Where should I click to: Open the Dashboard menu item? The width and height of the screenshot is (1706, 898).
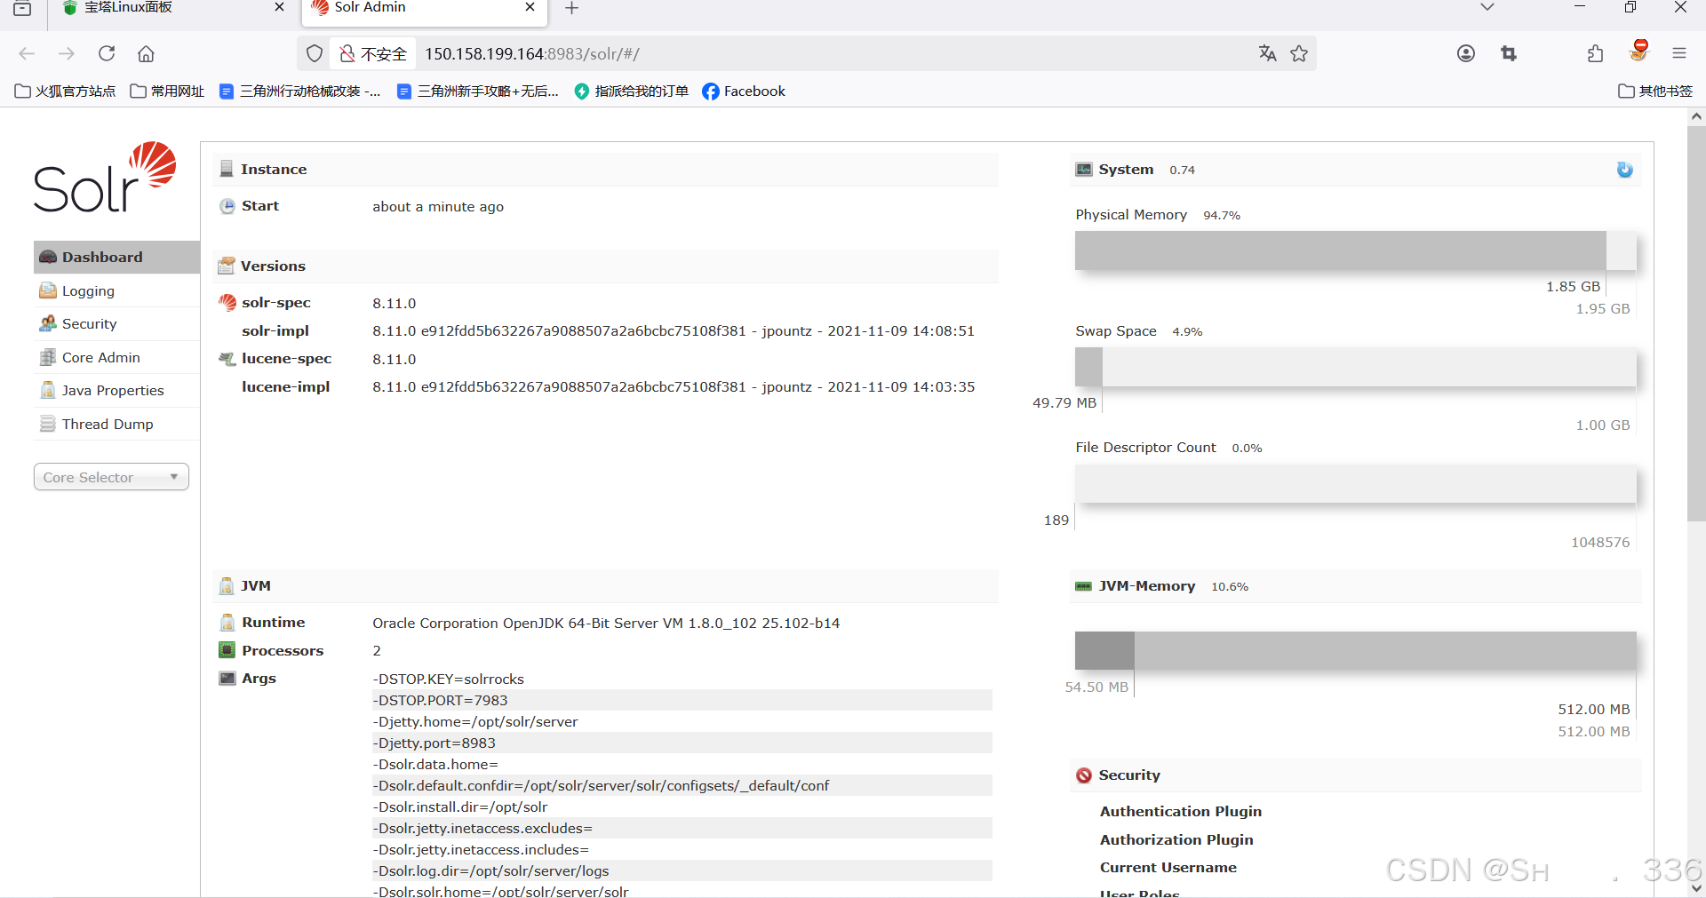coord(116,257)
